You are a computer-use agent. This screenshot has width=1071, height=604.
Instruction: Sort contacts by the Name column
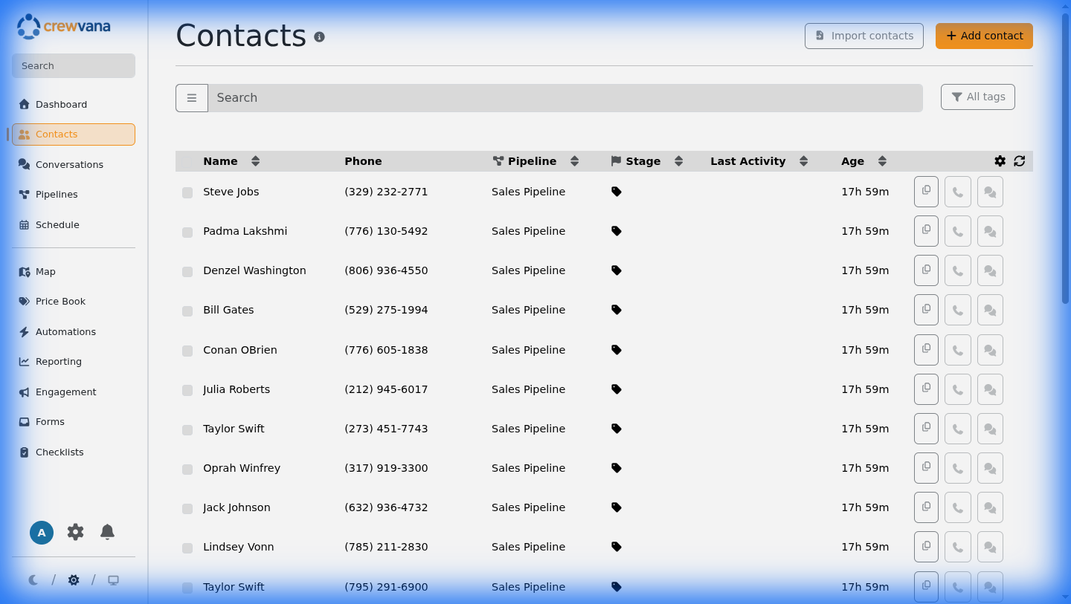[255, 160]
